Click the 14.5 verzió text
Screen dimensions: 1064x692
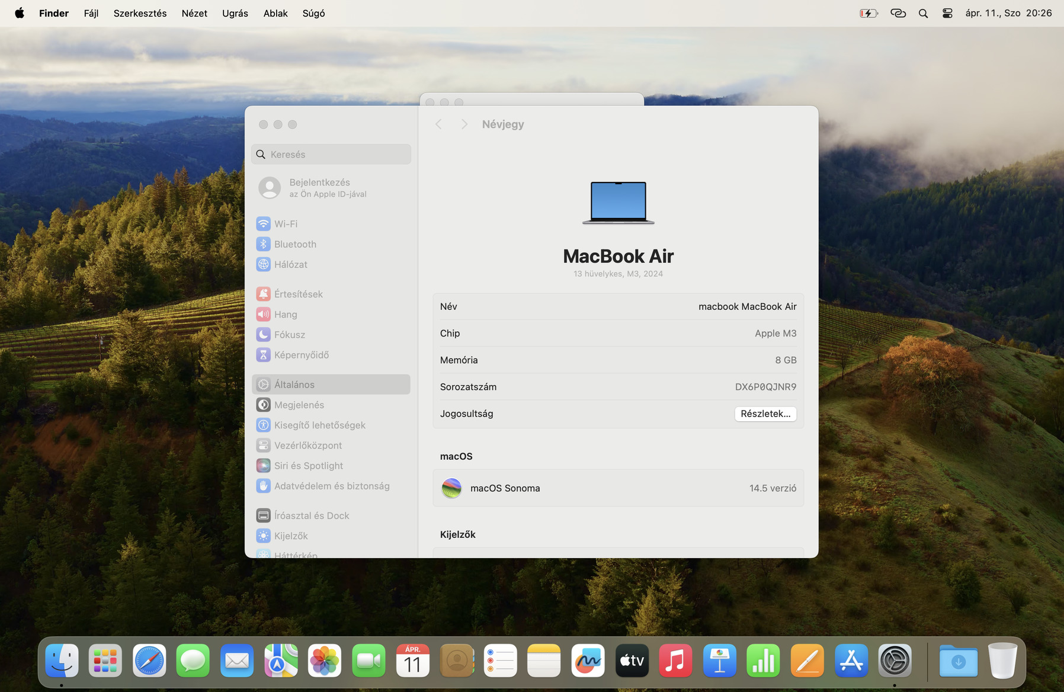click(773, 488)
